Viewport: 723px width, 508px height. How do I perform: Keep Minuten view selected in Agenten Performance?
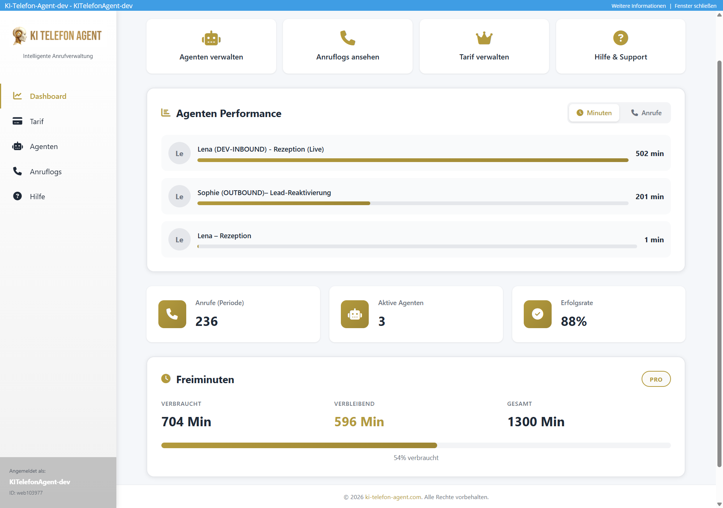594,113
